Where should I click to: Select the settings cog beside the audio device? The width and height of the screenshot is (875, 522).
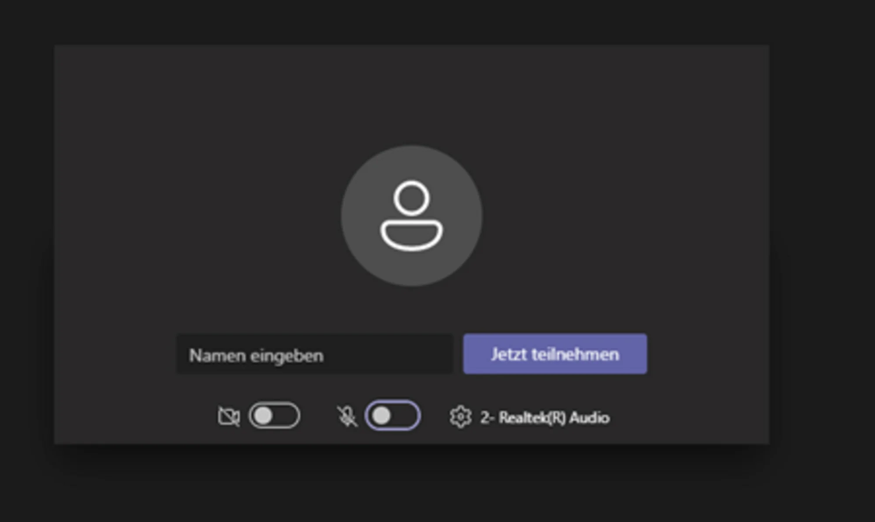[x=460, y=417]
